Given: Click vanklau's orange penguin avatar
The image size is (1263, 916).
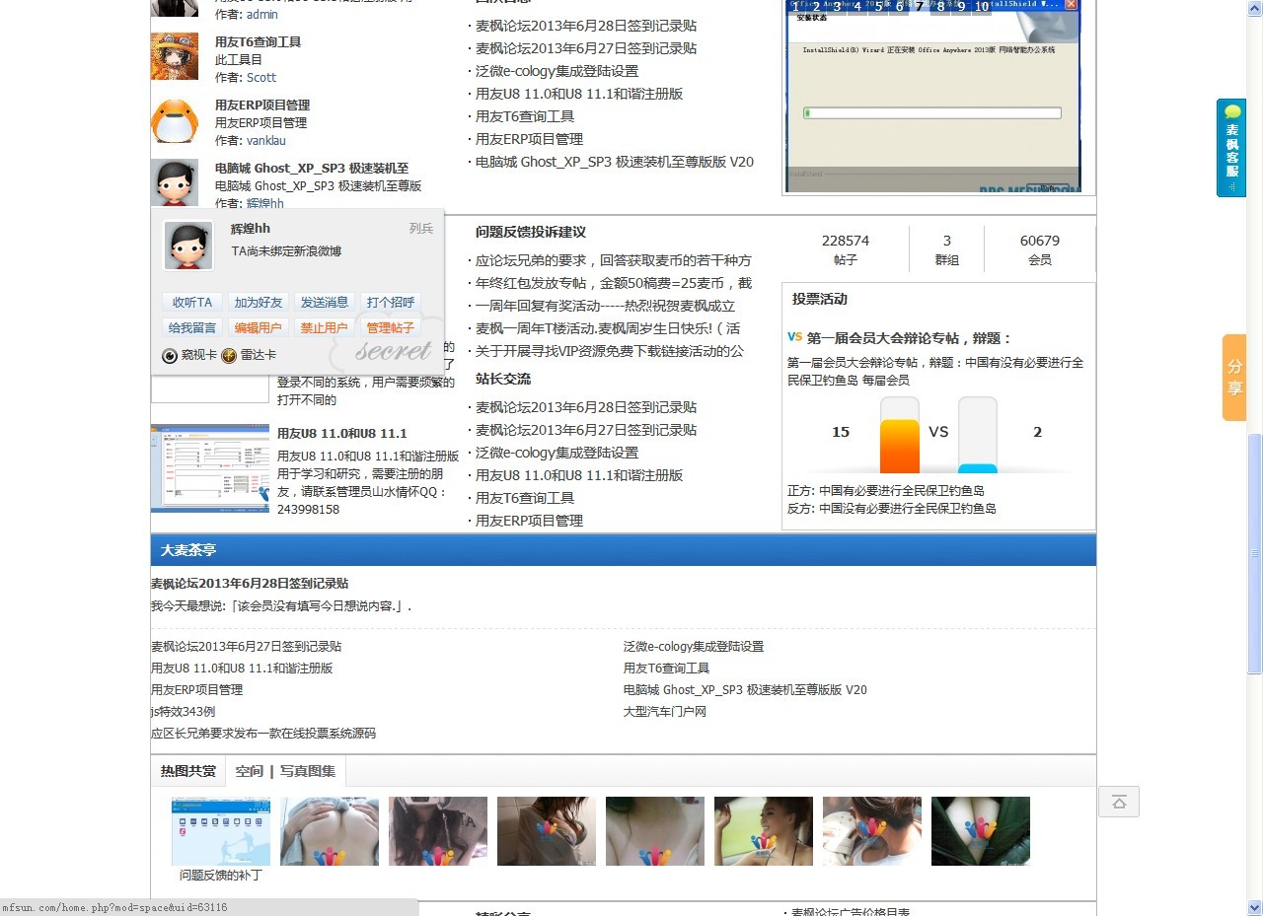Looking at the screenshot, I should pyautogui.click(x=175, y=120).
